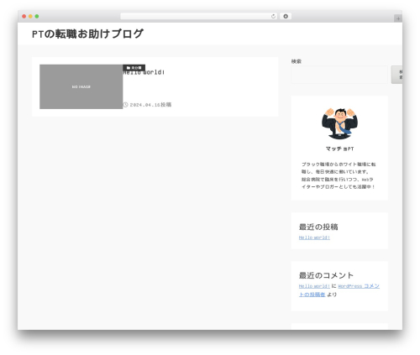The height and width of the screenshot is (355, 420).
Task: Open Hello world! link under 最近のコメント
Action: pyautogui.click(x=314, y=286)
